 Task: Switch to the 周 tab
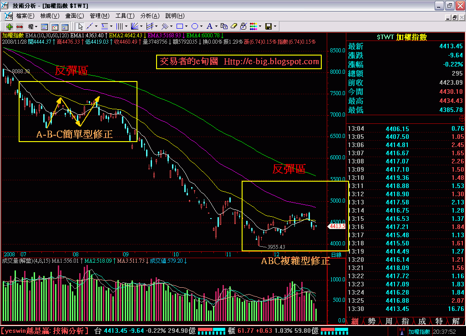click(389, 321)
